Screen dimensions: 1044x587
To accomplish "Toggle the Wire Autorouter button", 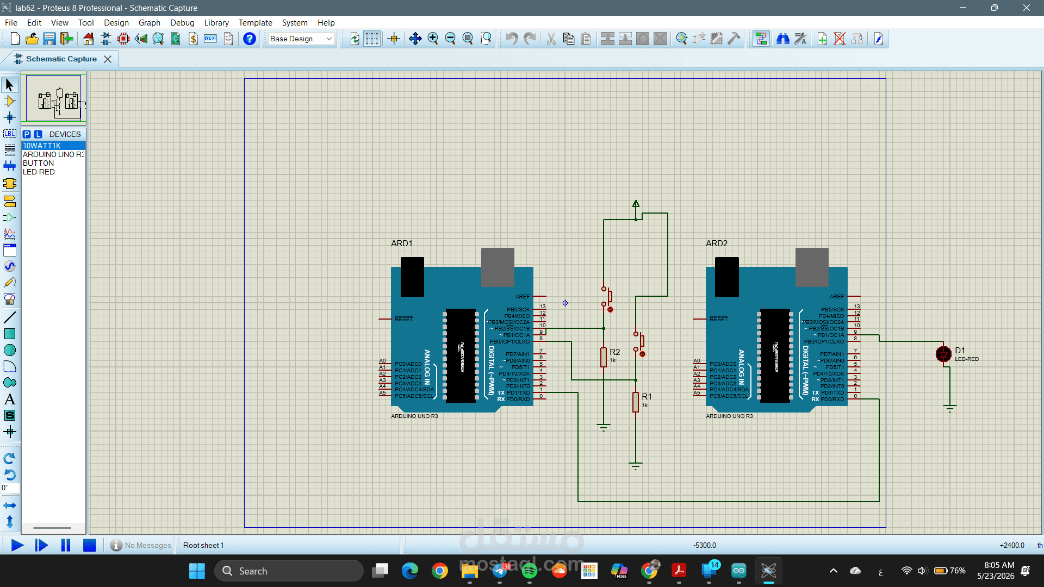I will (761, 39).
